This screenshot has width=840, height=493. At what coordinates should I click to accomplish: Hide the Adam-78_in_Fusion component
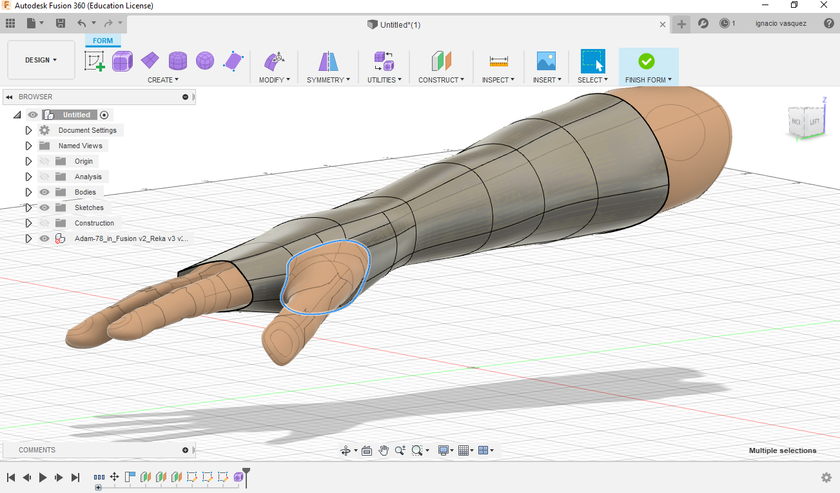44,238
